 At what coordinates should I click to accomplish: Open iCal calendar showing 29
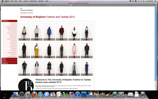point(53,94)
